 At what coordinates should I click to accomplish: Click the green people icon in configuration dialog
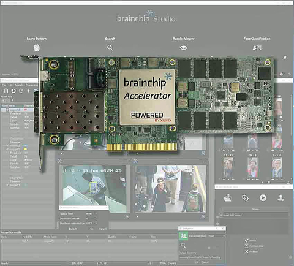coord(183,236)
